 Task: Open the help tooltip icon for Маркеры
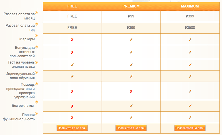(x=36, y=35)
